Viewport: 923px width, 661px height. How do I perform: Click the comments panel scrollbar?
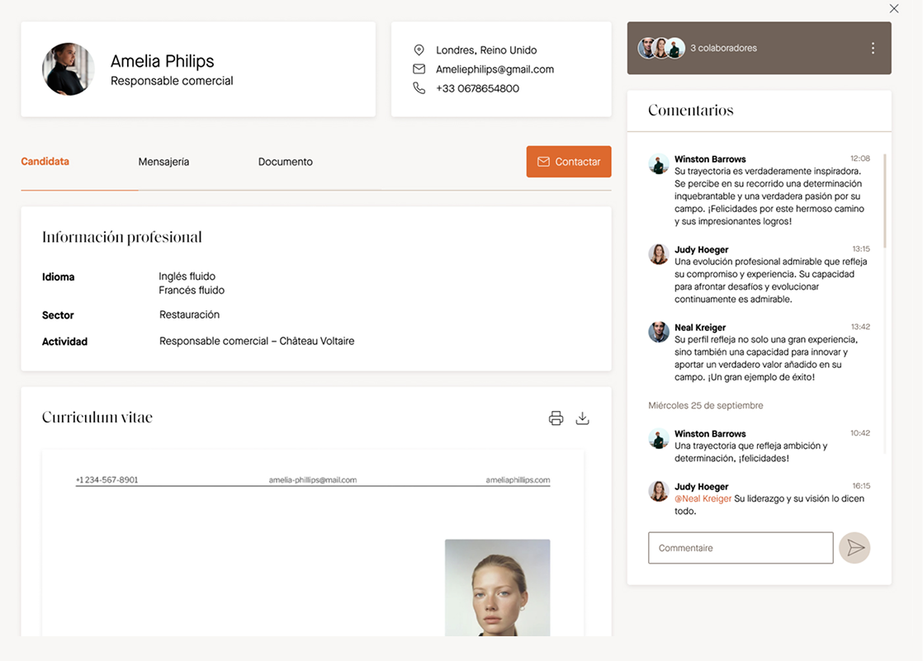click(885, 201)
